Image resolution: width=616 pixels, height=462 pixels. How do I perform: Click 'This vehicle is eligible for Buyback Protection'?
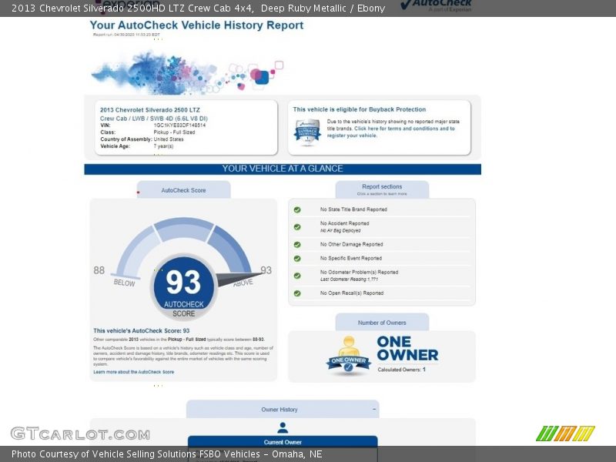(359, 109)
